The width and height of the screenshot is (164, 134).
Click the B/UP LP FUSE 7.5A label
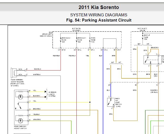point(147,37)
